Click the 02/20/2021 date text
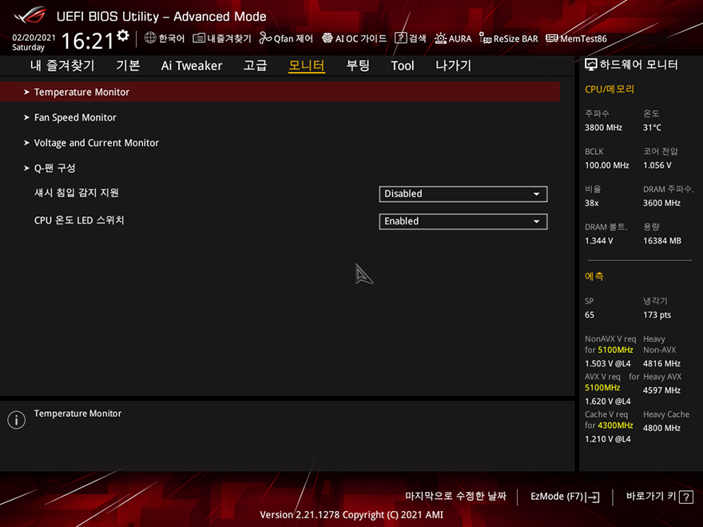703x527 pixels. tap(34, 38)
